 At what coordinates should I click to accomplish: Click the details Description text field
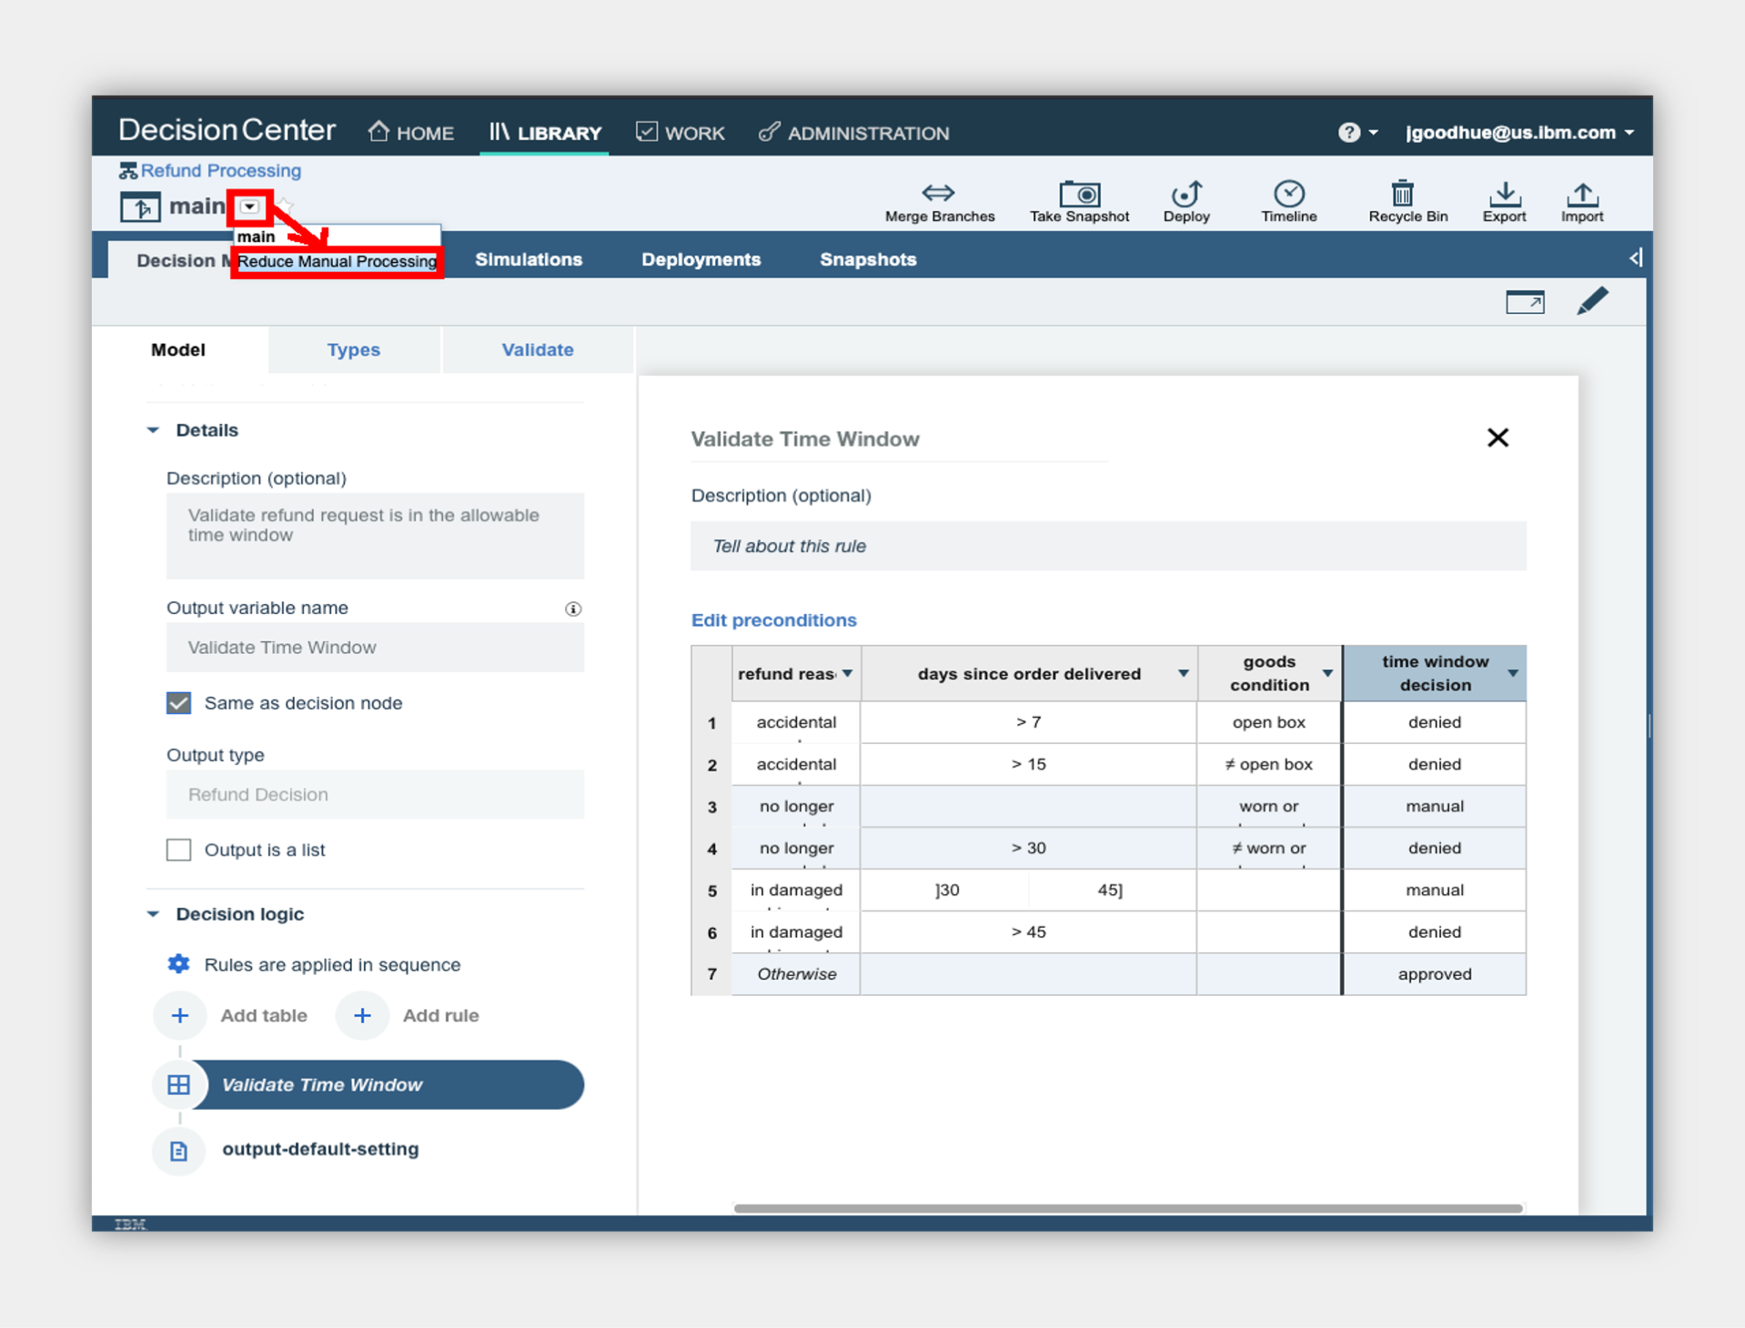coord(375,536)
